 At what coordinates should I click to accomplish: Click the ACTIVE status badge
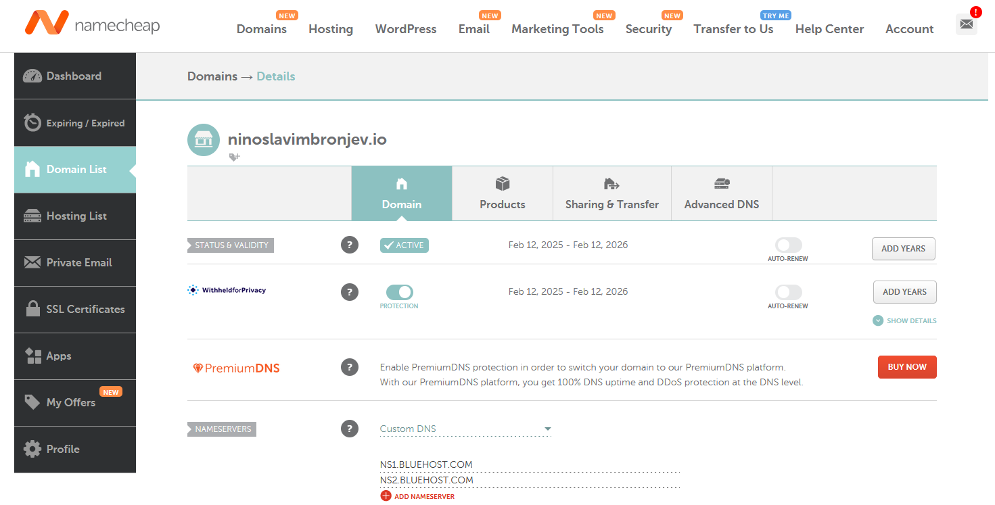tap(404, 245)
